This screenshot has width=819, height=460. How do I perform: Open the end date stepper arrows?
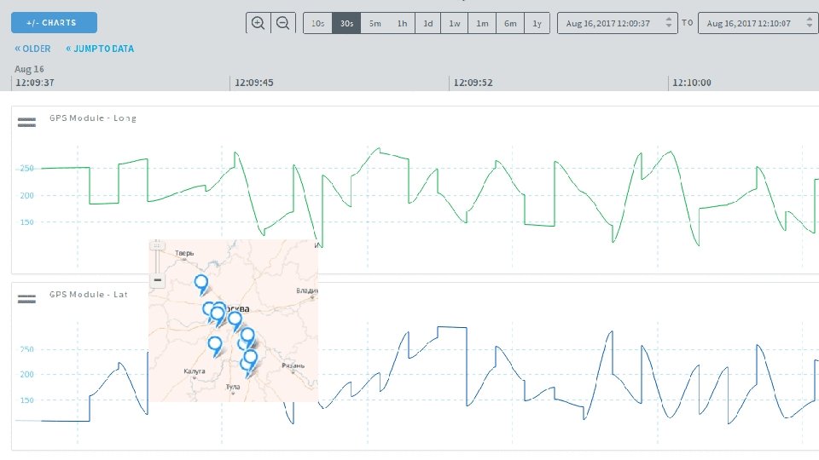(x=809, y=22)
